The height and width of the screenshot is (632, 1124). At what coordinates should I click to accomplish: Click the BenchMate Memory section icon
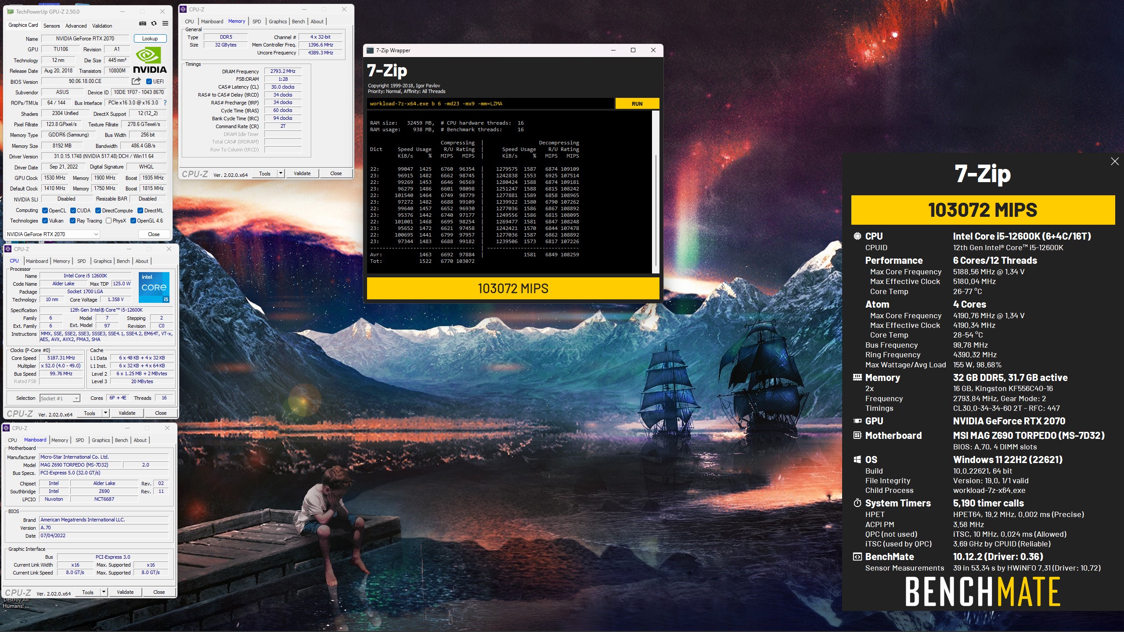(x=857, y=377)
